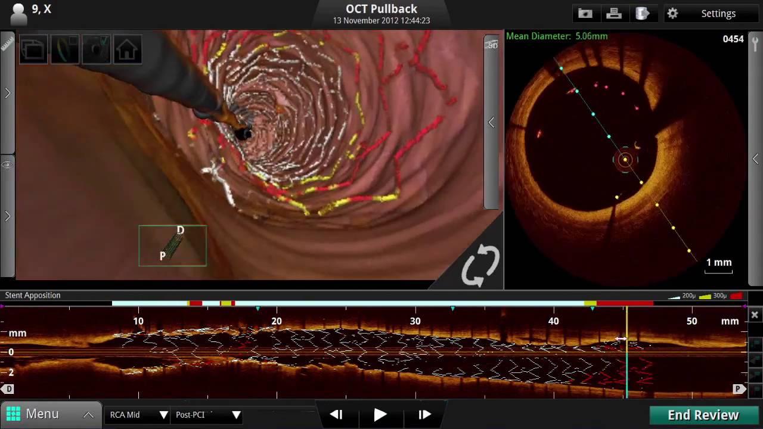The height and width of the screenshot is (429, 763).
Task: Click the layered windows view icon
Action: pyautogui.click(x=33, y=50)
